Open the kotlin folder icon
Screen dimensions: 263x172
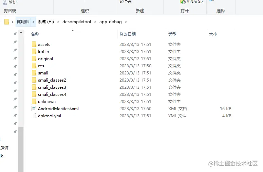34,51
